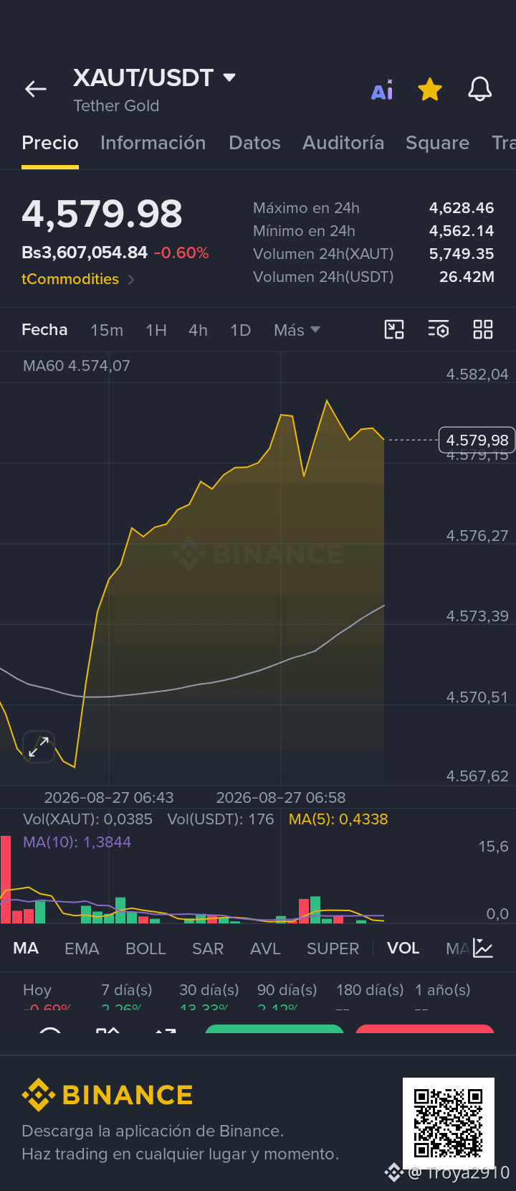Click the MA60 4.574,07 legend

[77, 366]
